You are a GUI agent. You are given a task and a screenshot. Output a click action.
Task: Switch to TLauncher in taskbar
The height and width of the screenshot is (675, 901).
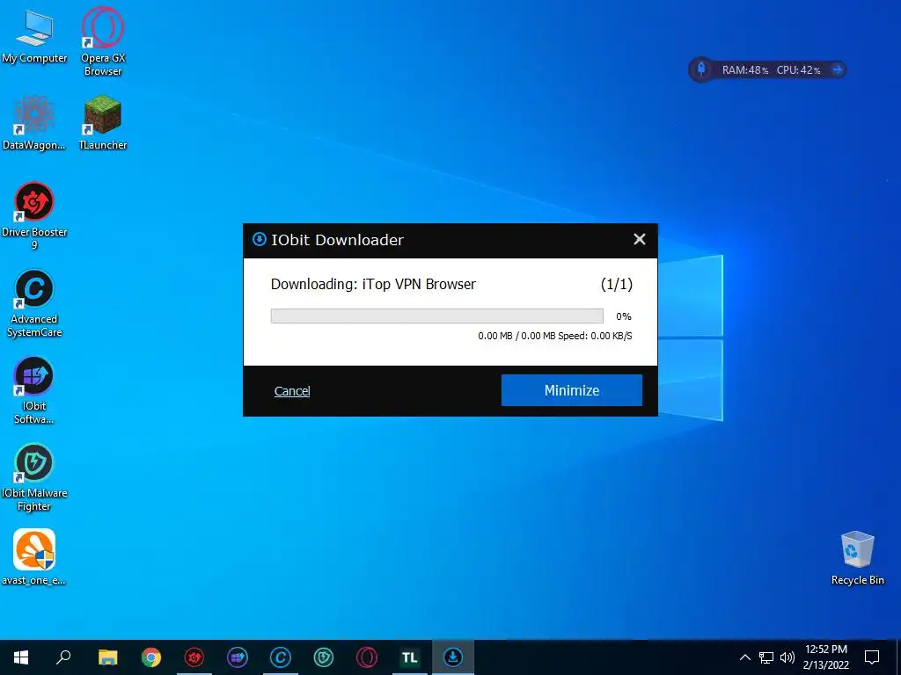pyautogui.click(x=410, y=657)
